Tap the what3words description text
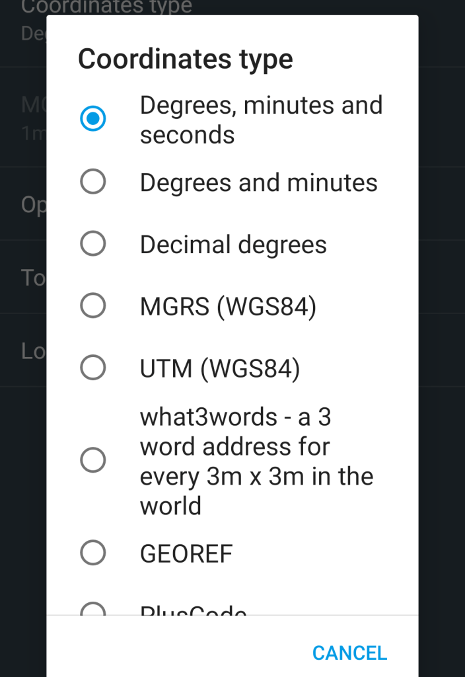The image size is (465, 677). coord(256,461)
